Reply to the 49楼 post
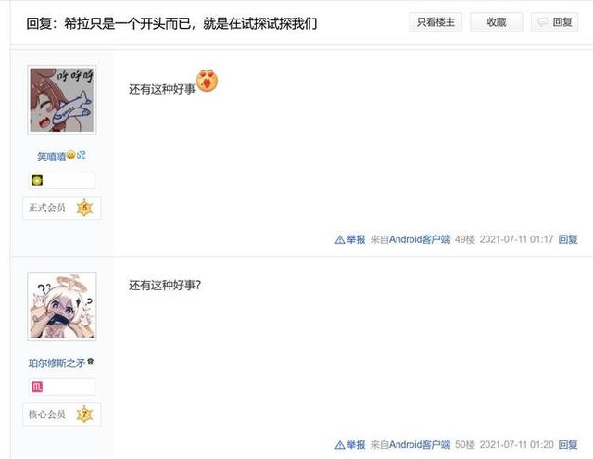Viewport: 593px width, 459px height. (568, 239)
